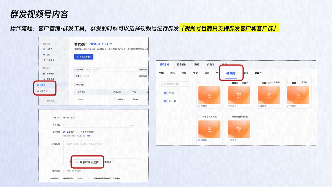Click the clock icon in 结束时间 field
The width and height of the screenshot is (332, 187).
click(66, 171)
